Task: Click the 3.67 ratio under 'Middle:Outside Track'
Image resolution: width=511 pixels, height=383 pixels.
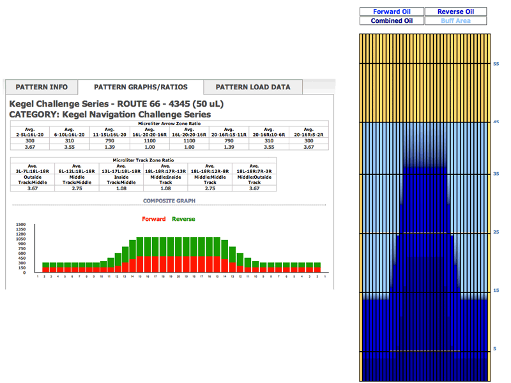Action: coord(254,188)
